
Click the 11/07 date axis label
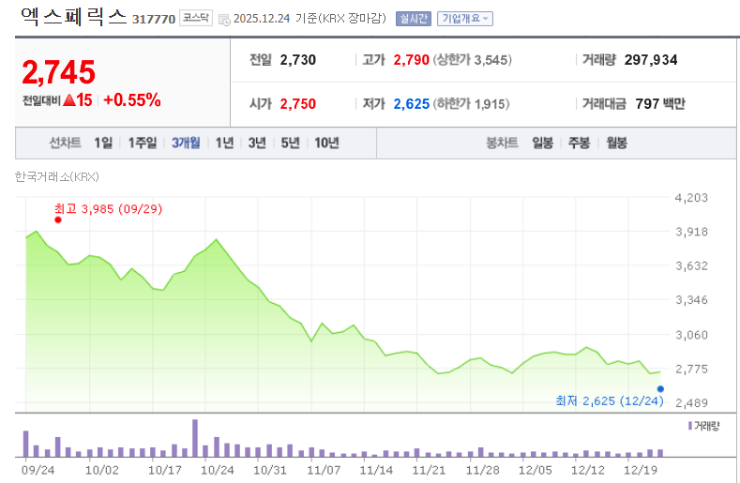click(x=324, y=470)
